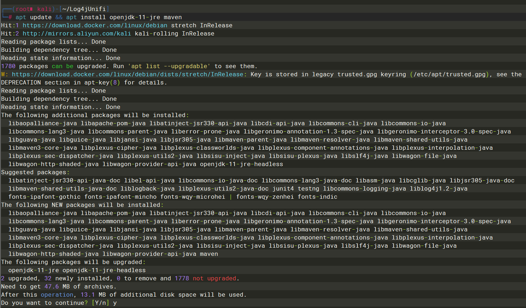Screen dimensions: 526x308
Task: Click fonts-ipafont-mincho package name
Action: pos(120,197)
